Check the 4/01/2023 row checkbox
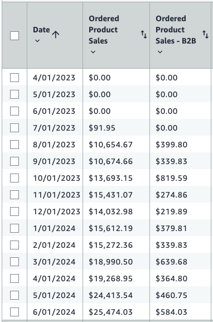This screenshot has width=213, height=322. (14, 78)
